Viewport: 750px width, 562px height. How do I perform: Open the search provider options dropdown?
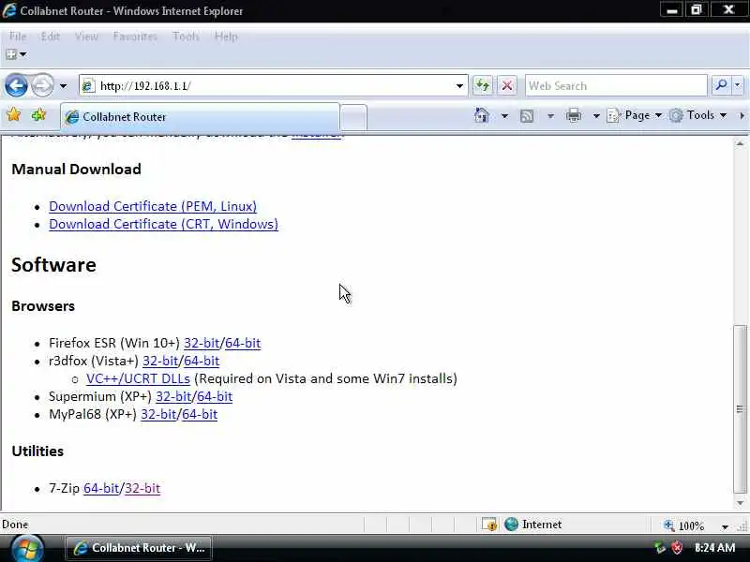pyautogui.click(x=737, y=86)
